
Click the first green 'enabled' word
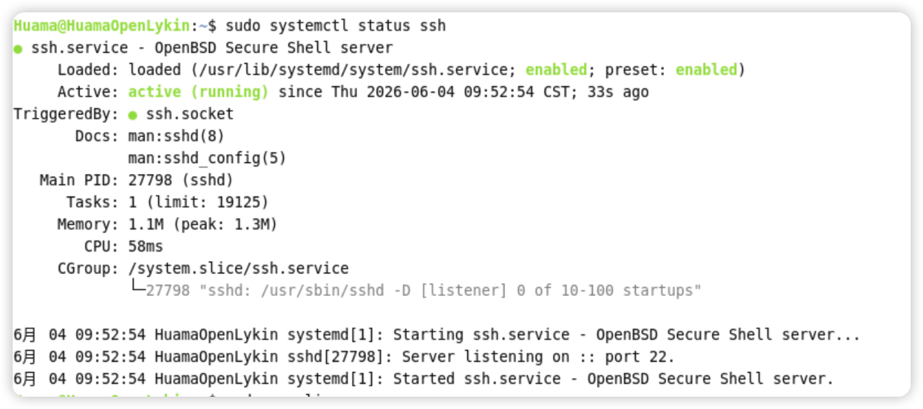click(x=556, y=70)
